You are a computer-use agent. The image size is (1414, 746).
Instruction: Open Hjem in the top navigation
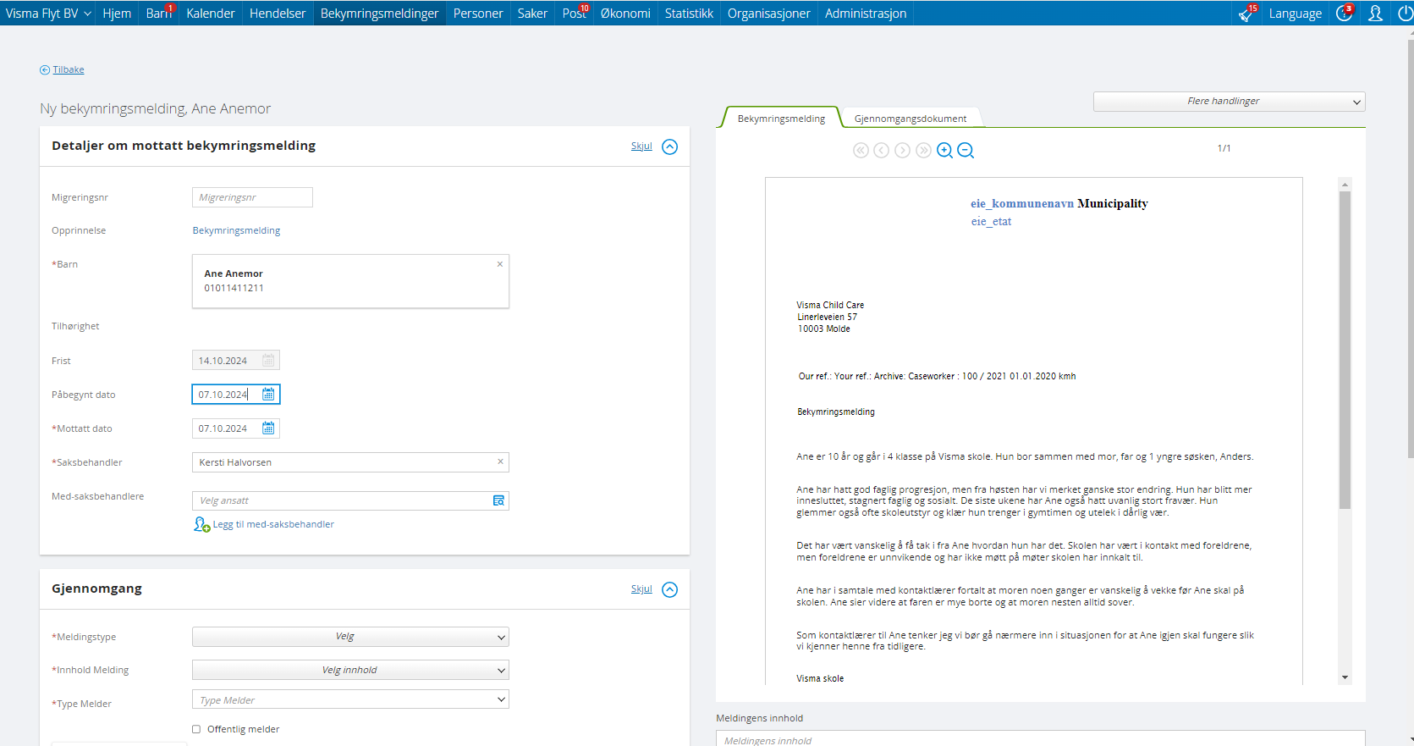117,14
